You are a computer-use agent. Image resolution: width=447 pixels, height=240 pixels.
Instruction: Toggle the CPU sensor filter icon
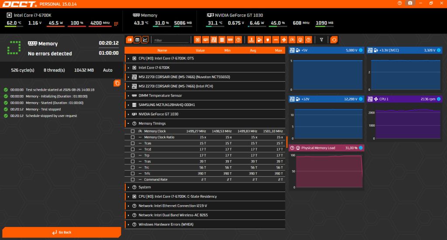[197, 40]
